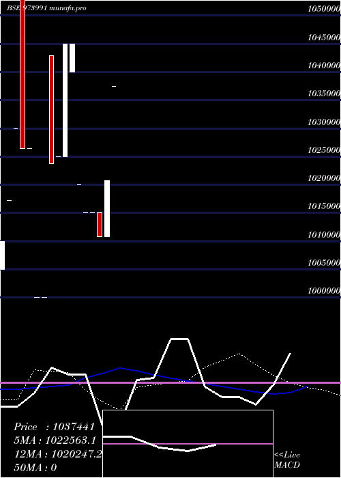Select the 1025000 price axis label
This screenshot has width=341, height=478.
coord(324,150)
